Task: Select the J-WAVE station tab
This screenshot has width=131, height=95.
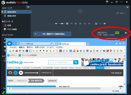Action: (71, 68)
